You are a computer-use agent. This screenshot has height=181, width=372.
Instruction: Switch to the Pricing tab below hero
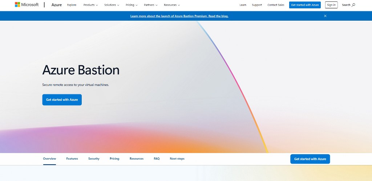(x=114, y=159)
